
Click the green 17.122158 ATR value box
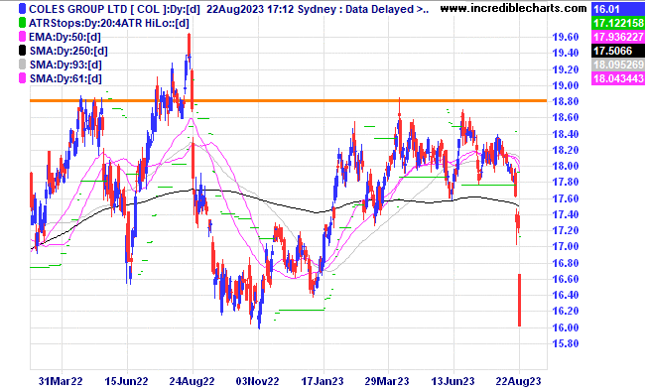tap(617, 23)
